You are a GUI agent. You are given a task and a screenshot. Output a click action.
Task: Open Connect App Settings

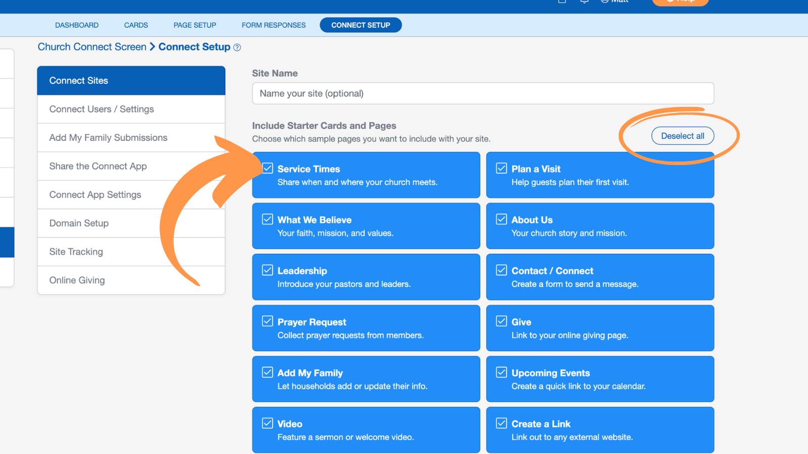coord(131,195)
